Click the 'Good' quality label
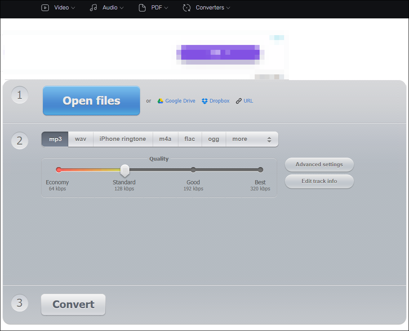Image resolution: width=409 pixels, height=331 pixels. point(193,182)
